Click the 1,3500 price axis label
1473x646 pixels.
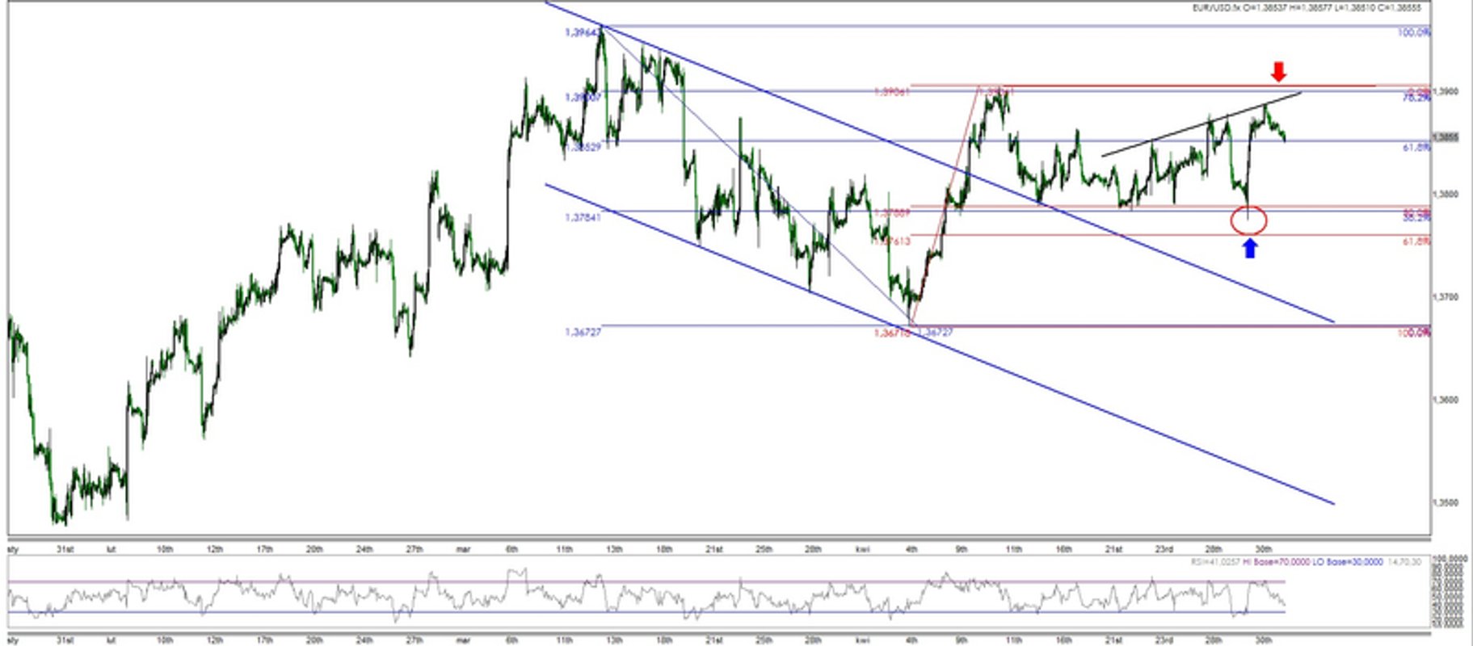(x=1446, y=502)
